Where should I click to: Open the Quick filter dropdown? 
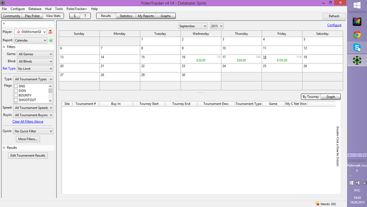pos(33,131)
